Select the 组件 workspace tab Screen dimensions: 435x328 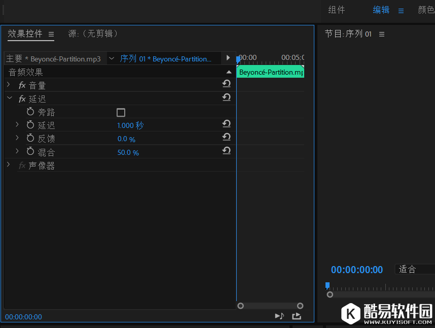(x=337, y=10)
